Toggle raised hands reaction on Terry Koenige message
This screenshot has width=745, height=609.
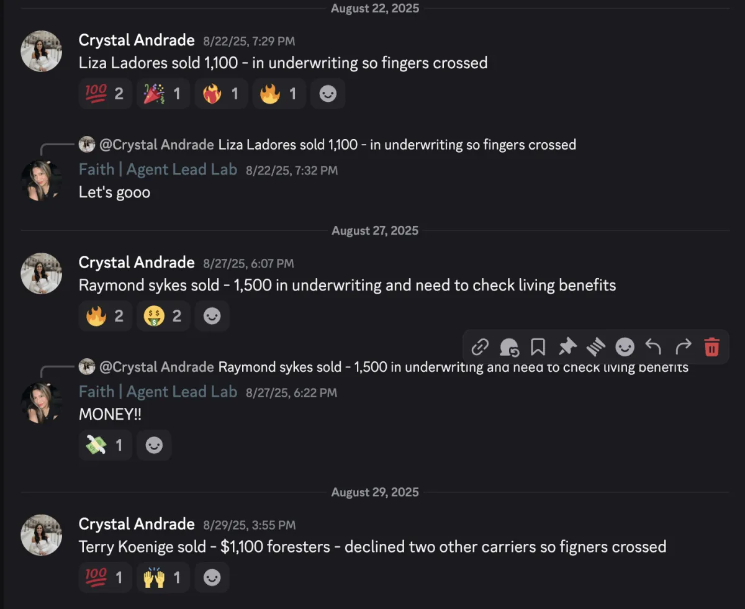pyautogui.click(x=163, y=578)
